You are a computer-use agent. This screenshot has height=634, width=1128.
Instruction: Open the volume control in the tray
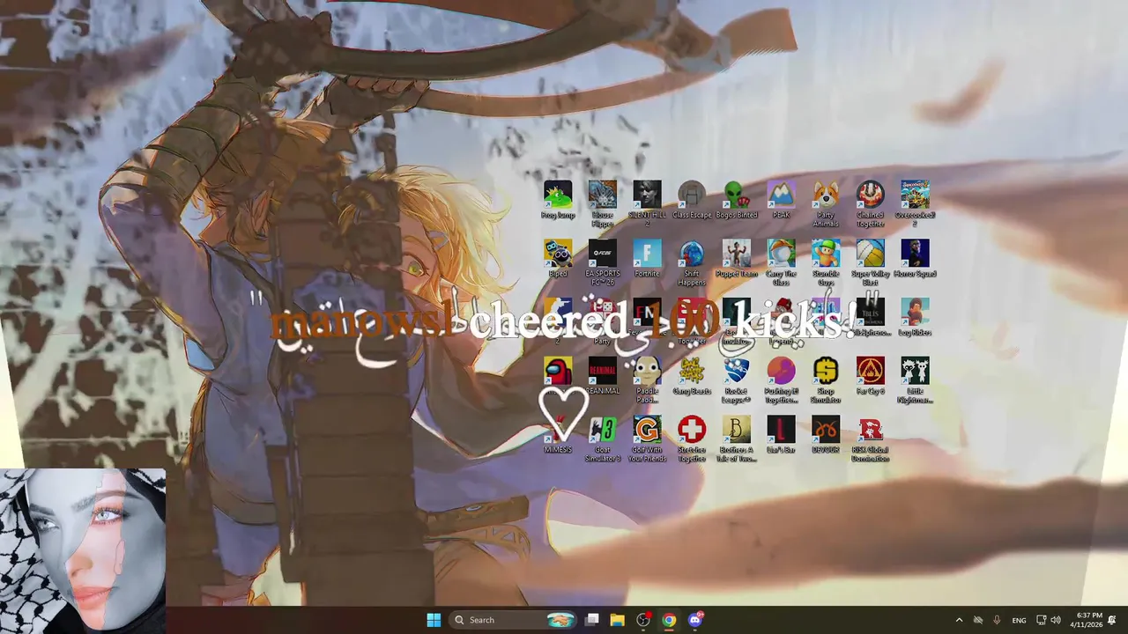tap(1056, 620)
